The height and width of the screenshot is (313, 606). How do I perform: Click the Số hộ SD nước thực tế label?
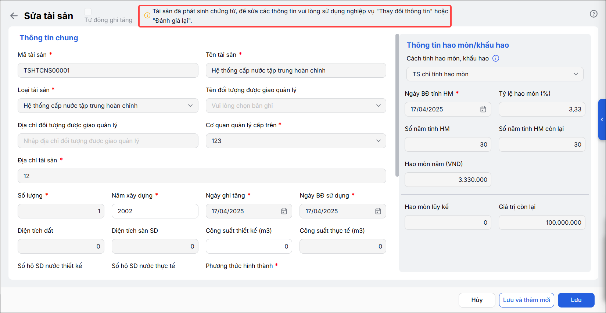pos(143,266)
